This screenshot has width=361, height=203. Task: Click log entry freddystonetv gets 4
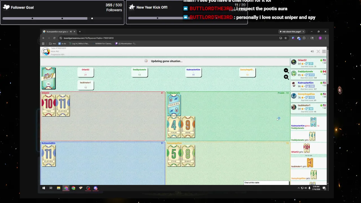click(309, 136)
